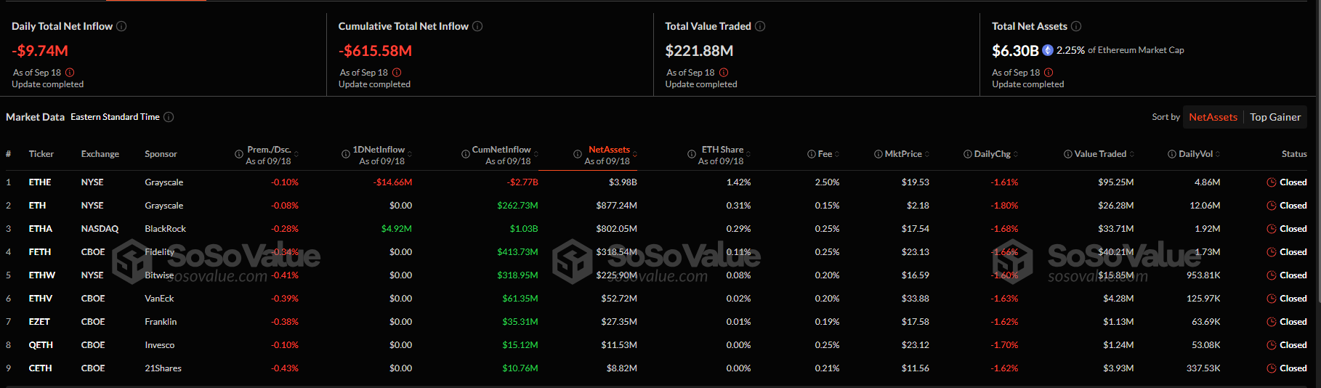Click red alert icon under Total Net Assets
This screenshot has width=1321, height=388.
point(1049,73)
